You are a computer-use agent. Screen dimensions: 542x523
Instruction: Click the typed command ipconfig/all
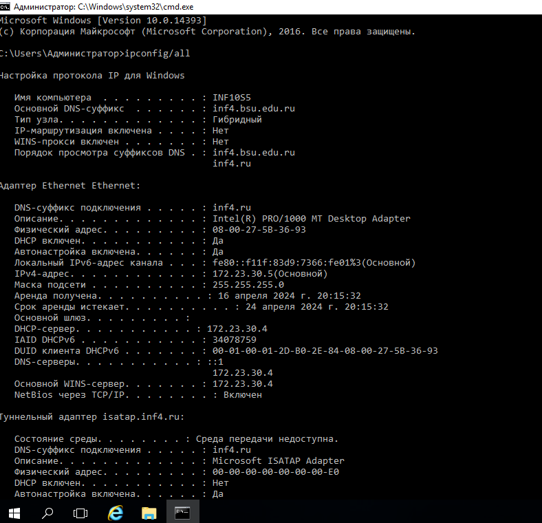(x=158, y=54)
